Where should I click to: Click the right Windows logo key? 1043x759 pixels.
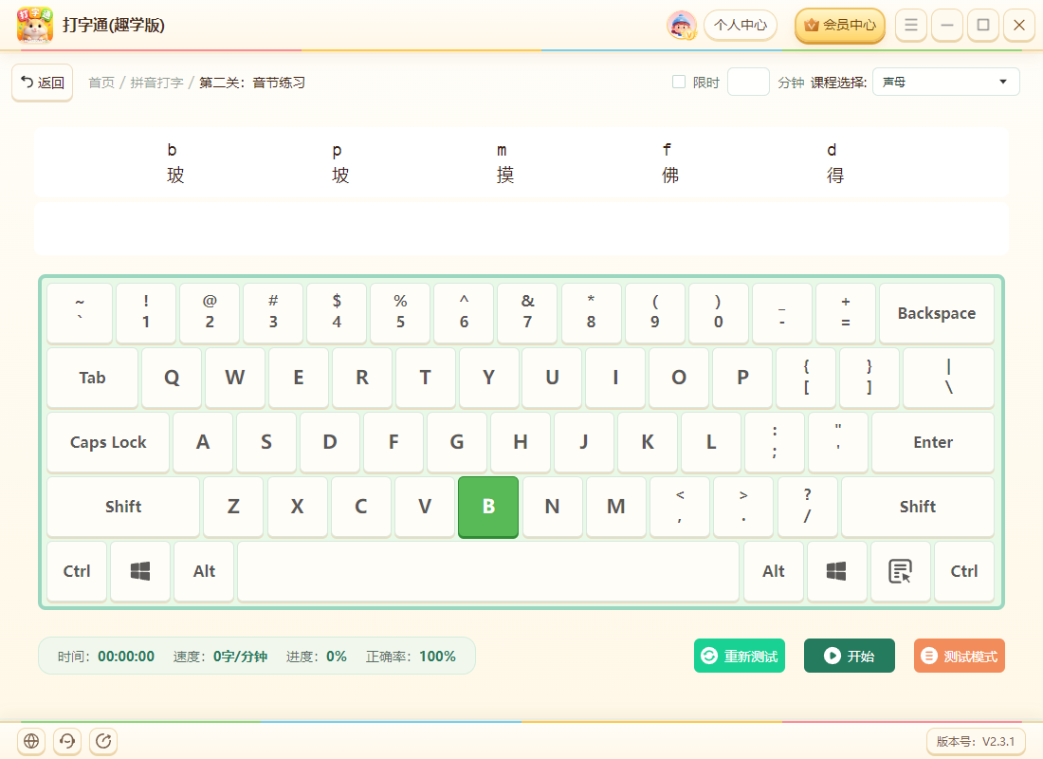pos(836,571)
